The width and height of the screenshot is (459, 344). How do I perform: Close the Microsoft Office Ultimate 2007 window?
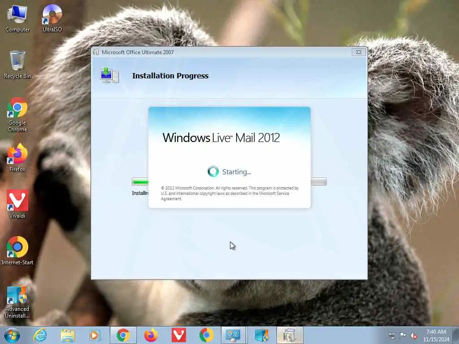pyautogui.click(x=359, y=52)
